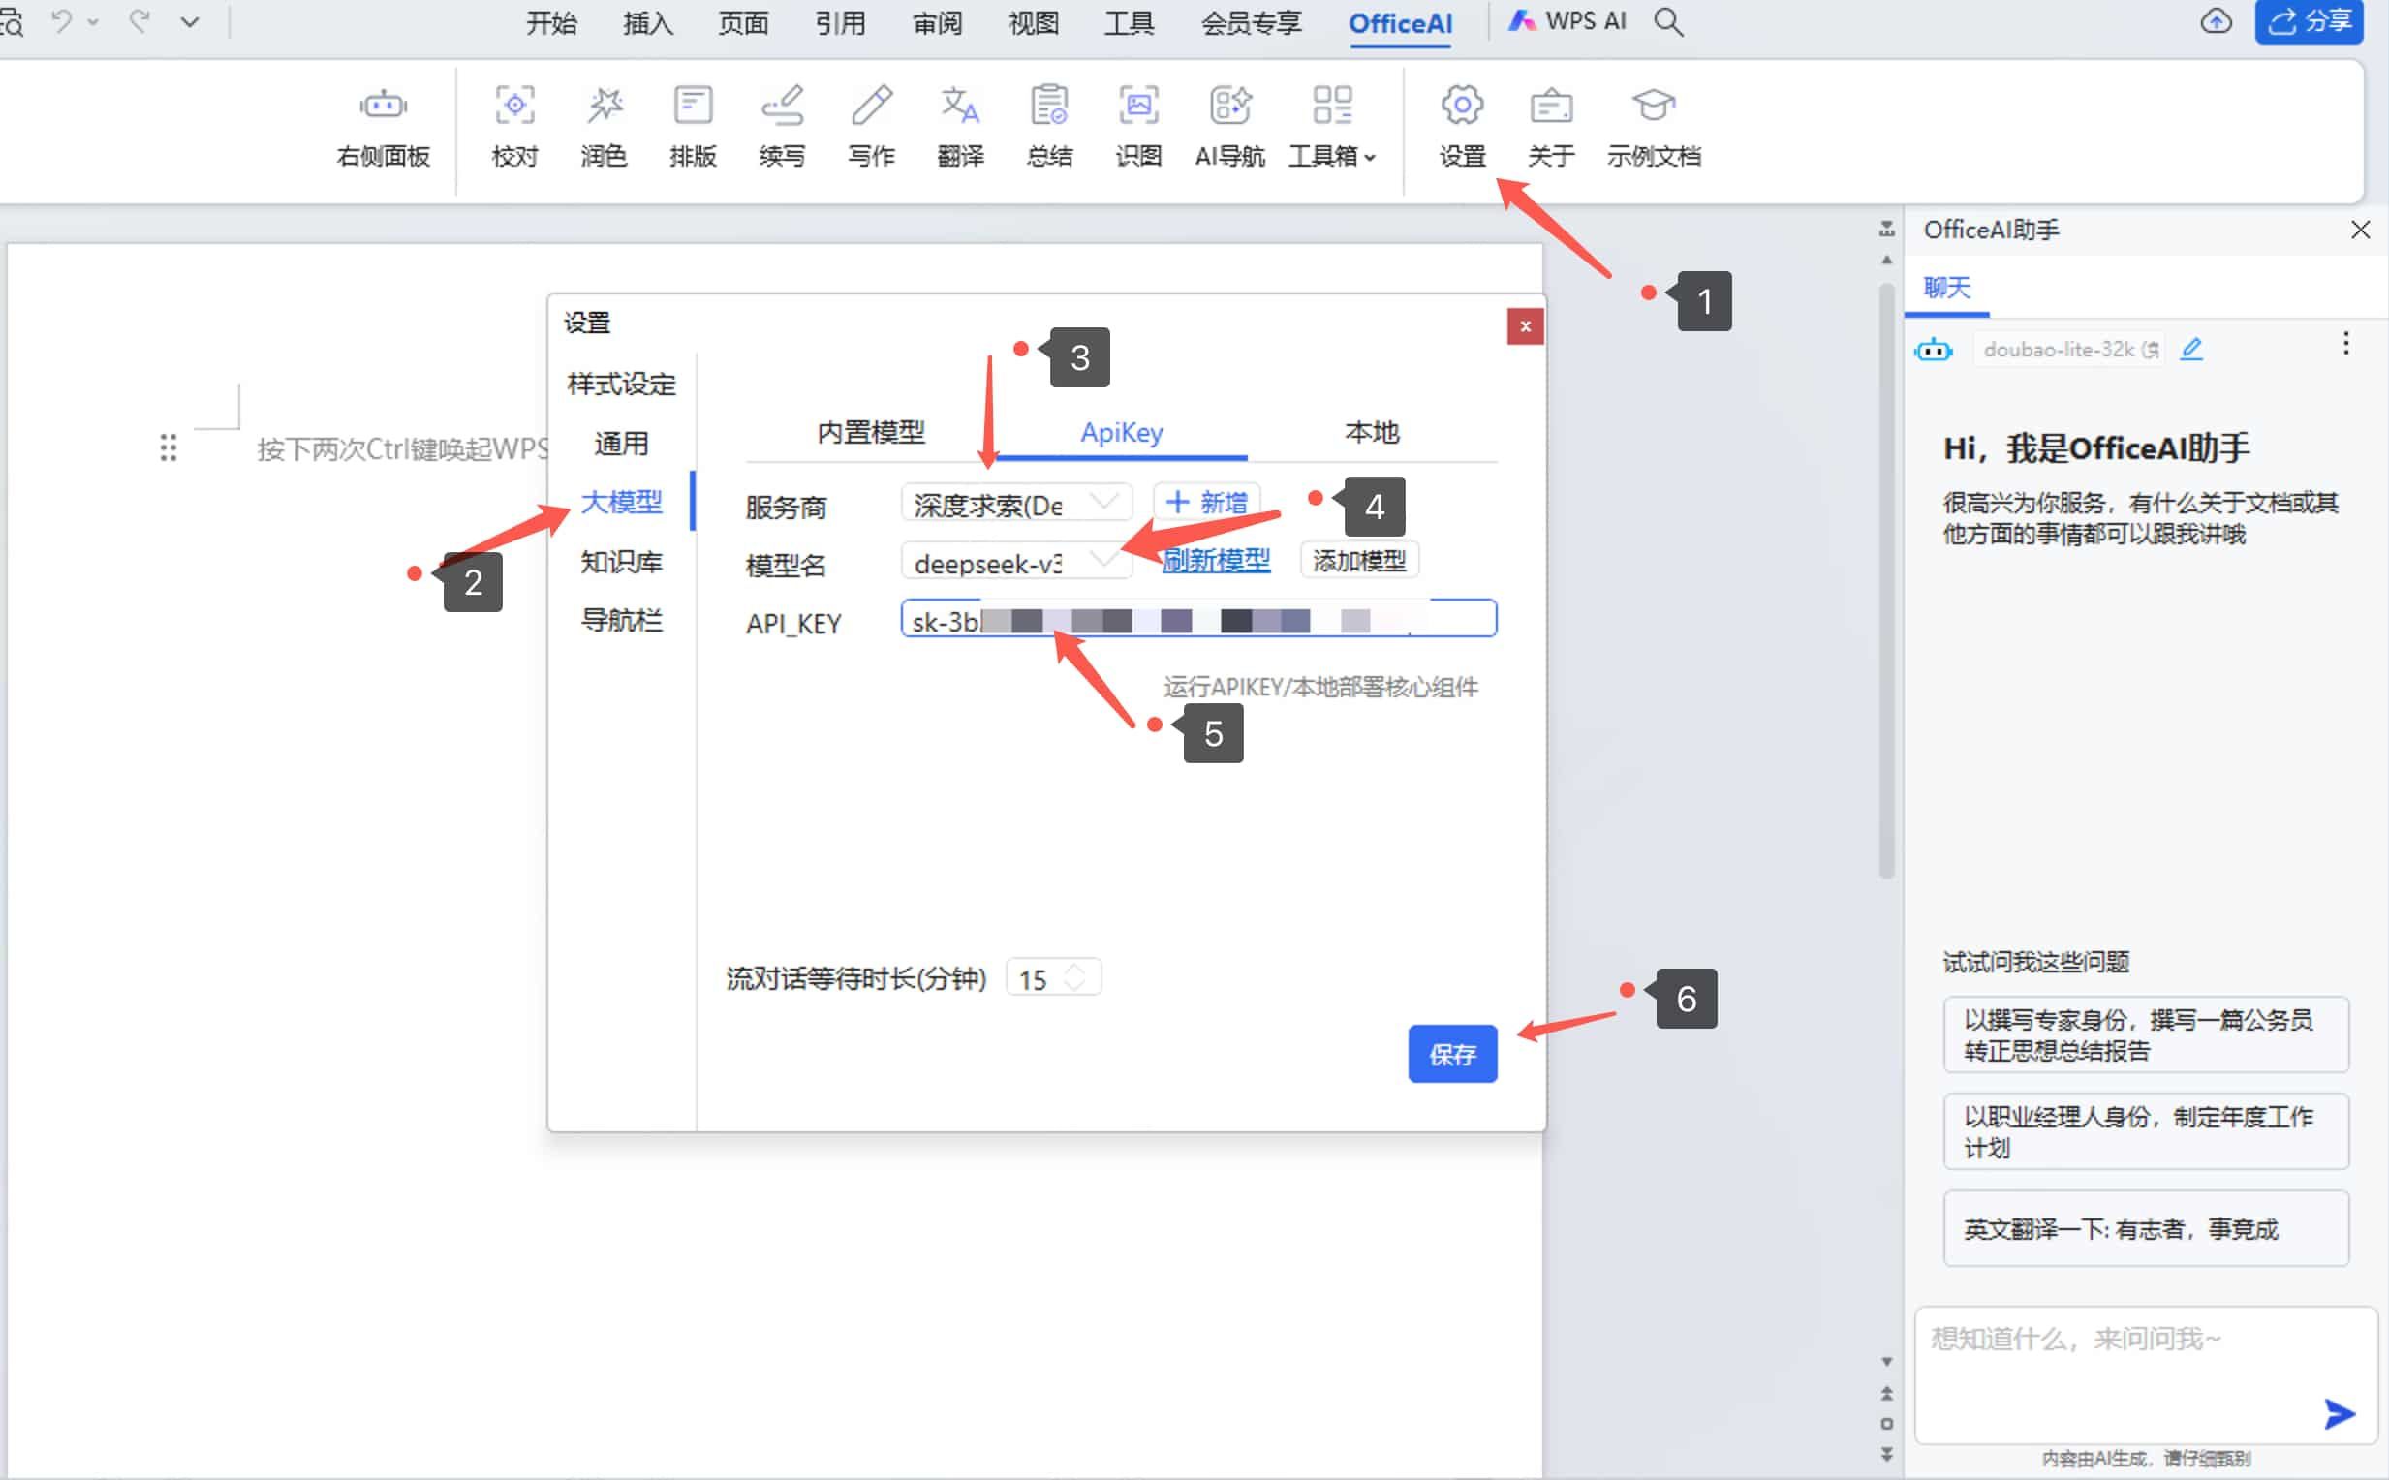The height and width of the screenshot is (1480, 2389).
Task: Open the 翻译 translate tool
Action: tap(958, 127)
